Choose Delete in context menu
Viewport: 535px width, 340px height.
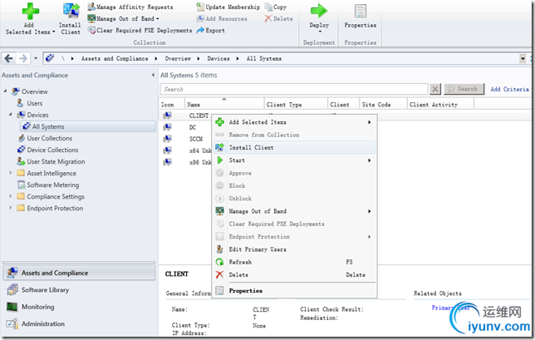294,274
